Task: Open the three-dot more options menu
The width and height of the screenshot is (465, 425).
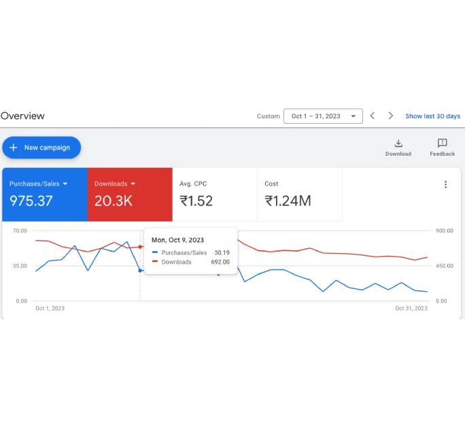Action: click(445, 184)
